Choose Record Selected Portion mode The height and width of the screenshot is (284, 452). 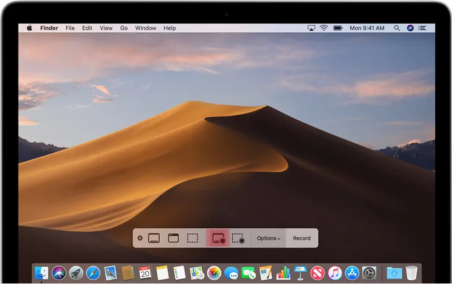pyautogui.click(x=238, y=238)
